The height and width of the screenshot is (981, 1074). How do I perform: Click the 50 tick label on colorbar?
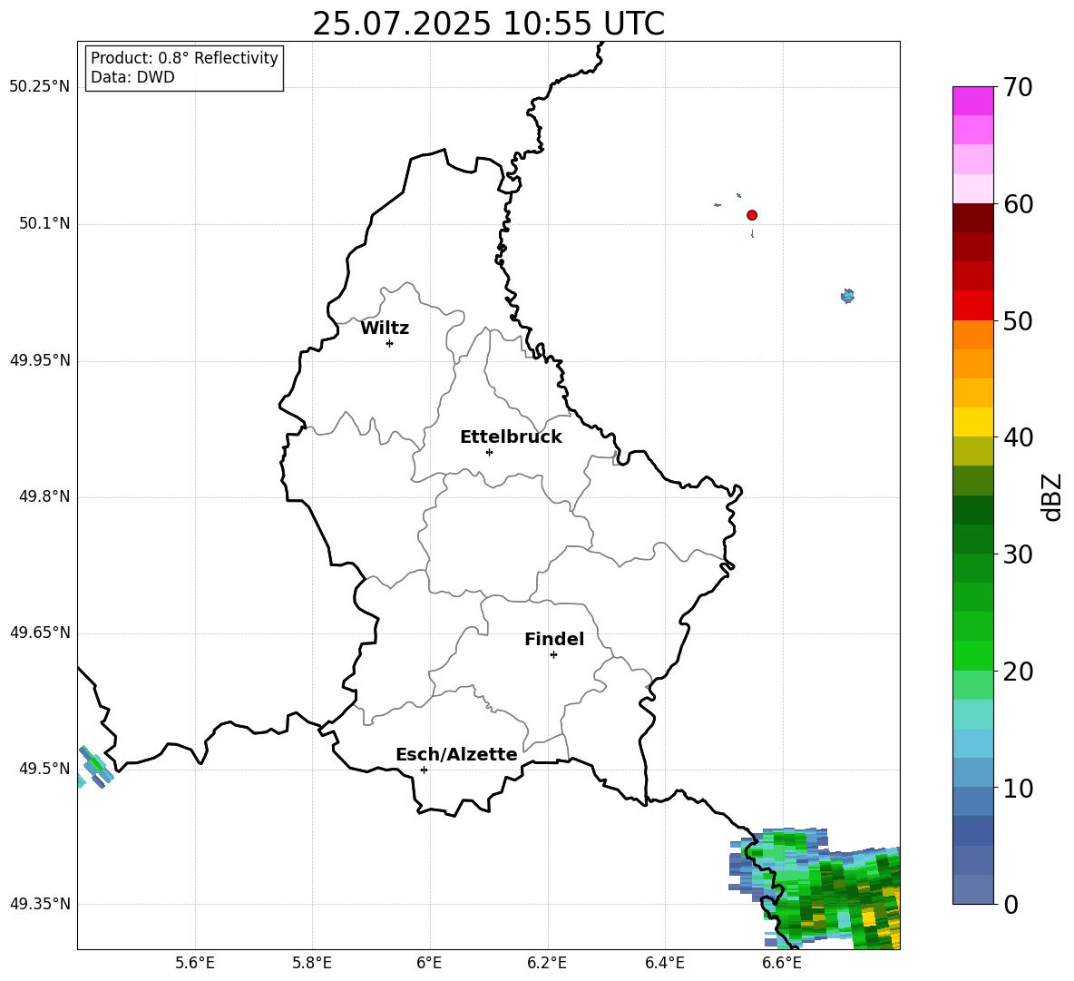click(1017, 321)
